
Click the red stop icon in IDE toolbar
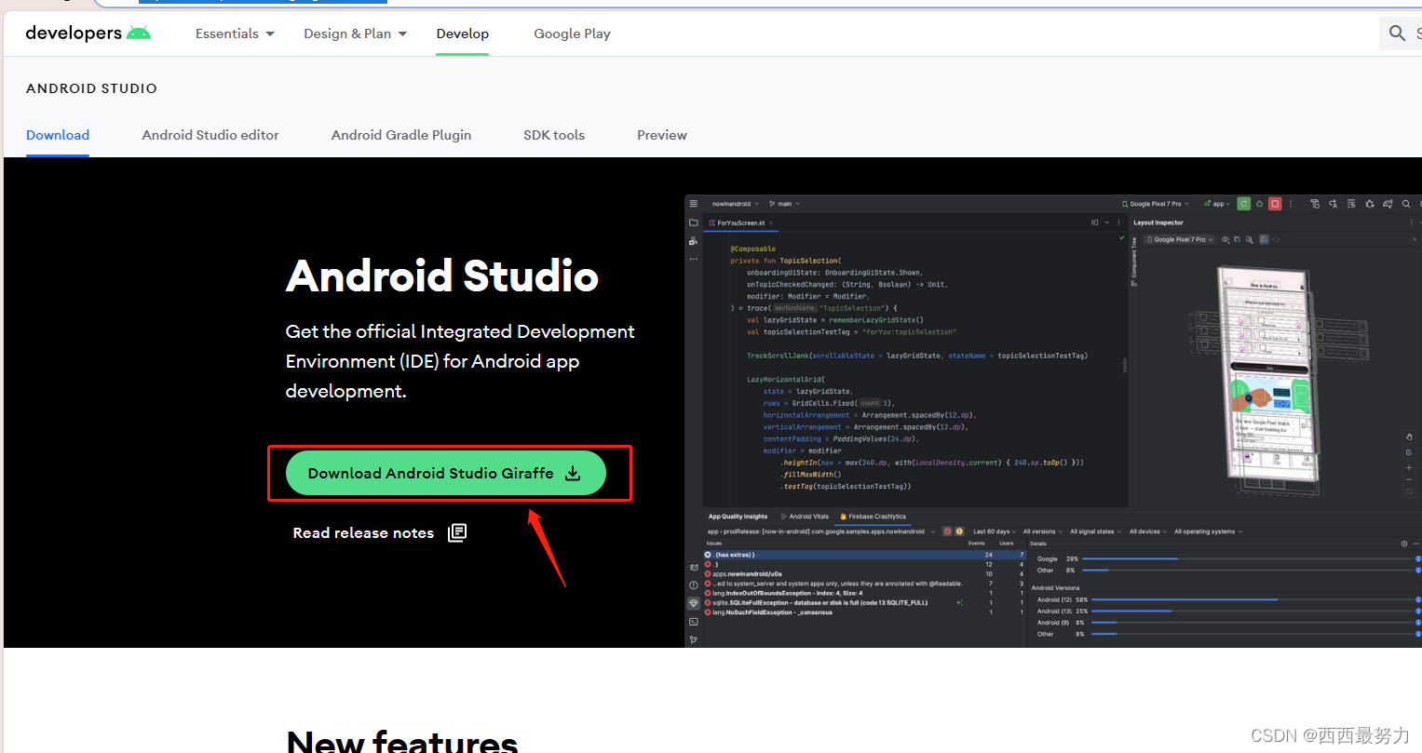[1275, 204]
